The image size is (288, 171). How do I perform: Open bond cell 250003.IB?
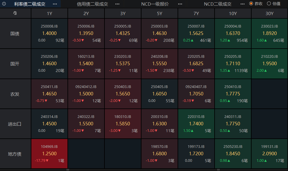click(x=160, y=34)
